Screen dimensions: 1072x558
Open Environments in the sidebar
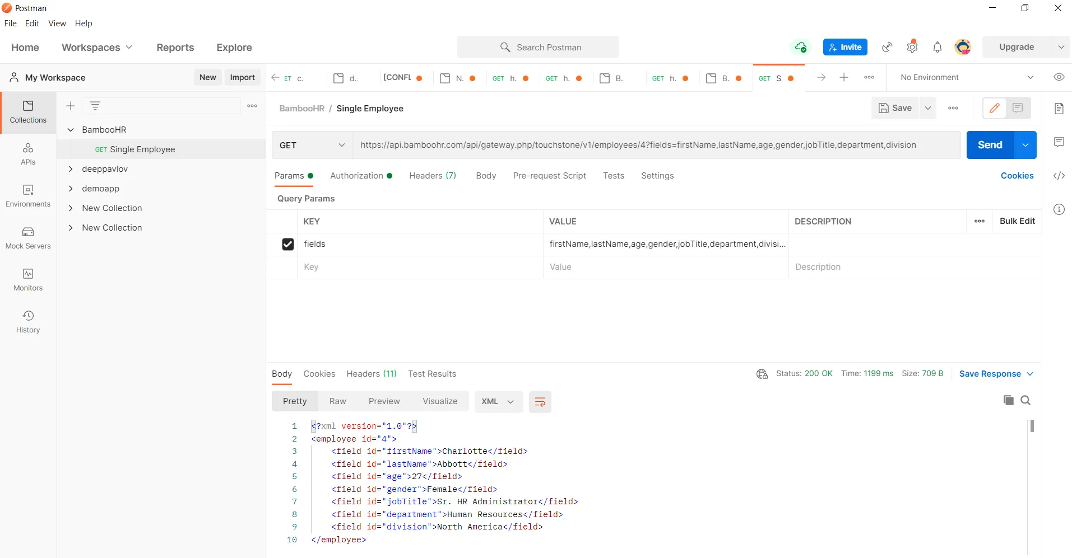(x=28, y=196)
